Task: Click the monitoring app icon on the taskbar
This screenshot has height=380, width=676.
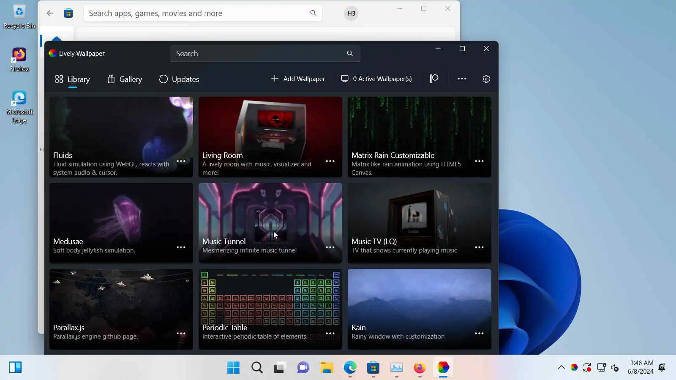Action: 396,367
